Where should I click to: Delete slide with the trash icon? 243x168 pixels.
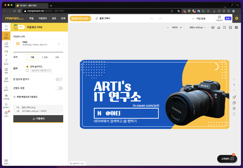234,114
